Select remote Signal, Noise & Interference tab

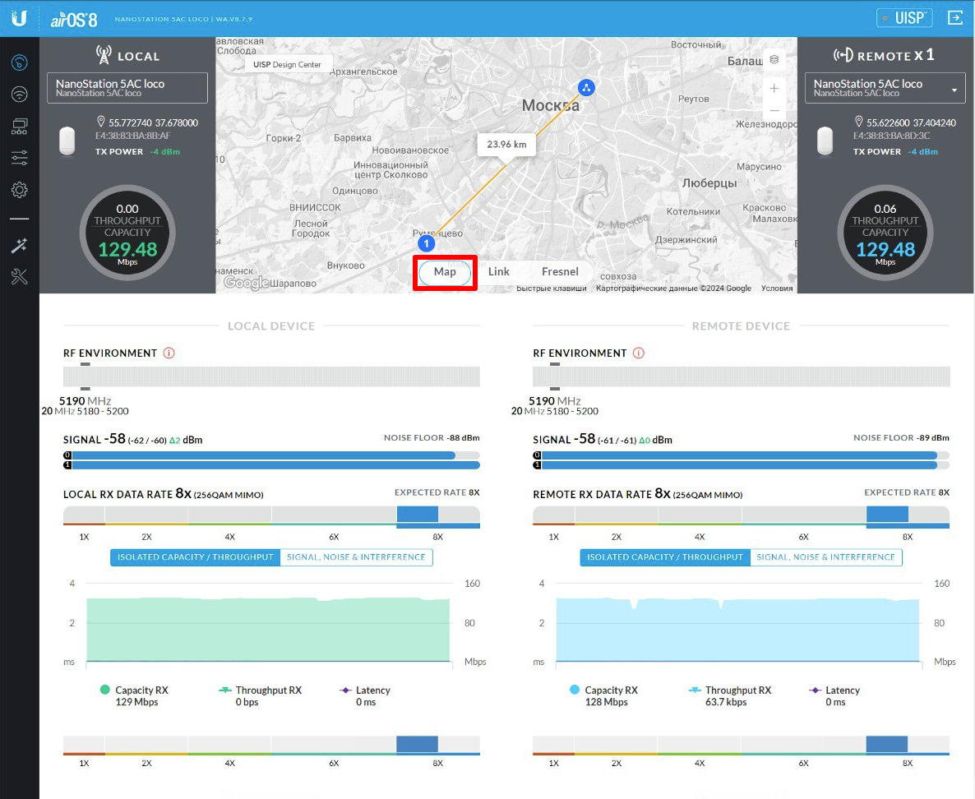[x=825, y=557]
